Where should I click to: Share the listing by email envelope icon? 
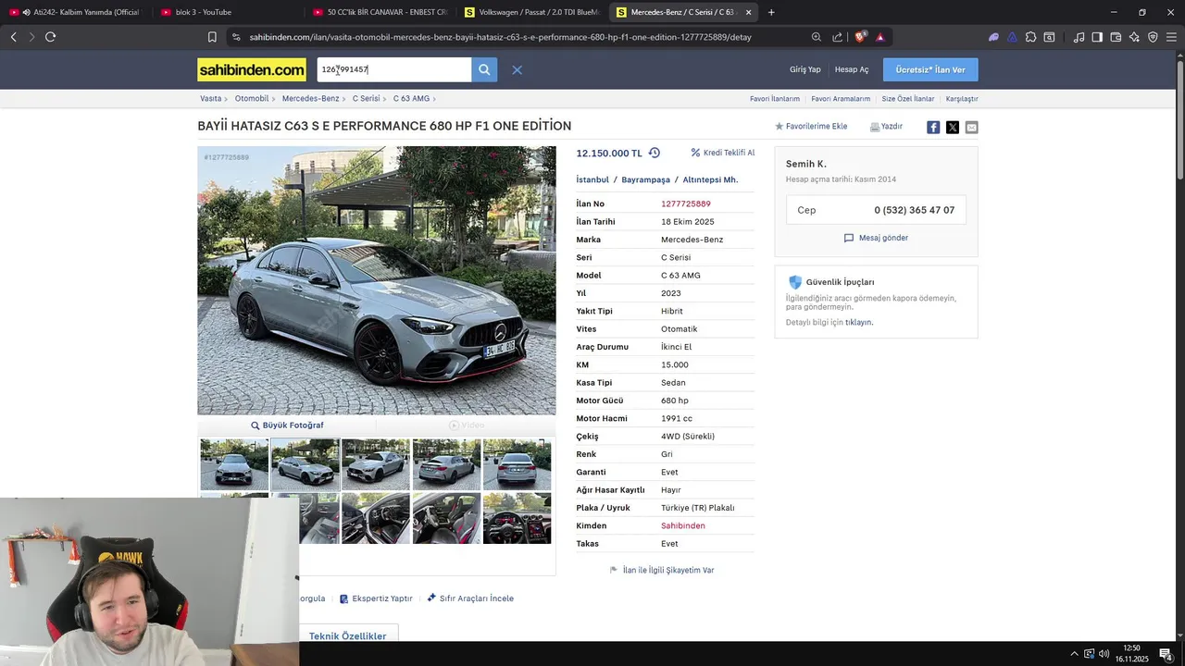pos(971,127)
